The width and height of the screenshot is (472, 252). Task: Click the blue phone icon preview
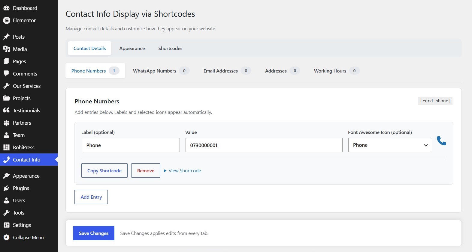pyautogui.click(x=441, y=141)
